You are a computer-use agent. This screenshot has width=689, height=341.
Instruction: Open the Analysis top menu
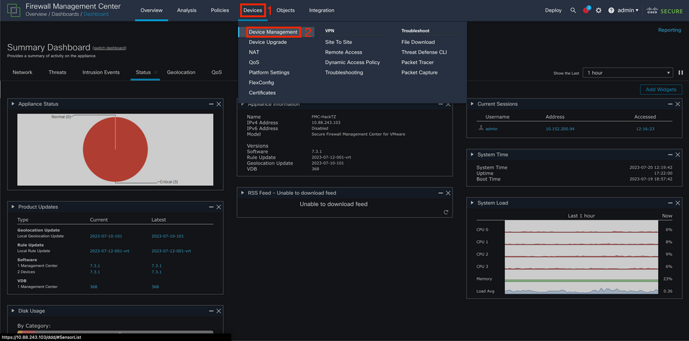[187, 10]
